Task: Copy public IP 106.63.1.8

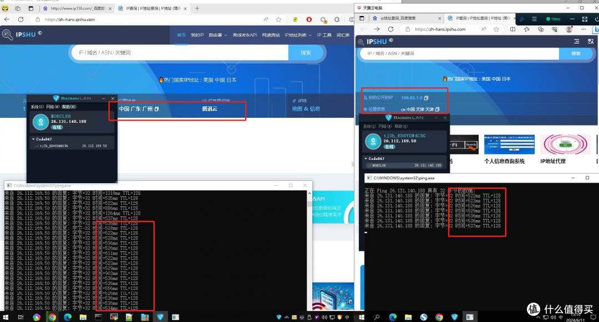Action: (x=426, y=98)
